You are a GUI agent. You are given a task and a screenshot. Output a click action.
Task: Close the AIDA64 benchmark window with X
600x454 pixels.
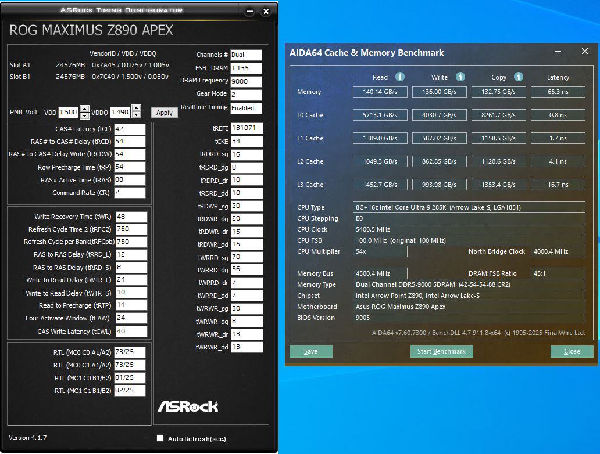pos(585,51)
